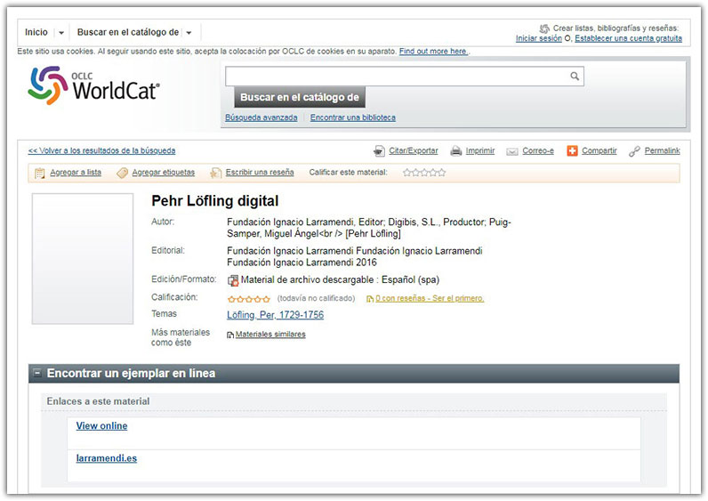
Task: Click the downloadable archive material format icon
Action: 233,280
